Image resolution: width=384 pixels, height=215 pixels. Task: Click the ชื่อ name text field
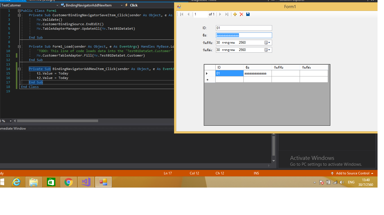(x=244, y=35)
